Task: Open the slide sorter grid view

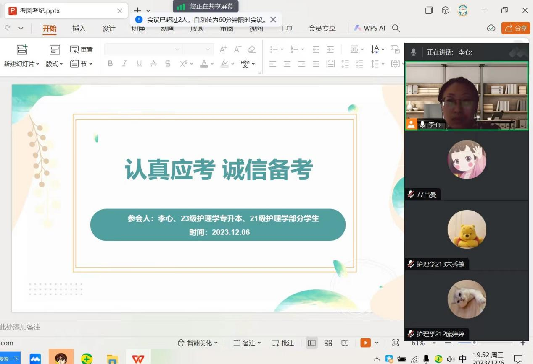Action: (x=328, y=343)
